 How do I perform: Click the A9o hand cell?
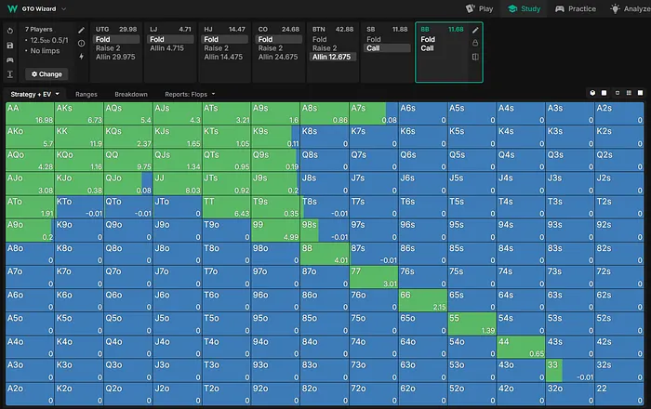pyautogui.click(x=30, y=231)
